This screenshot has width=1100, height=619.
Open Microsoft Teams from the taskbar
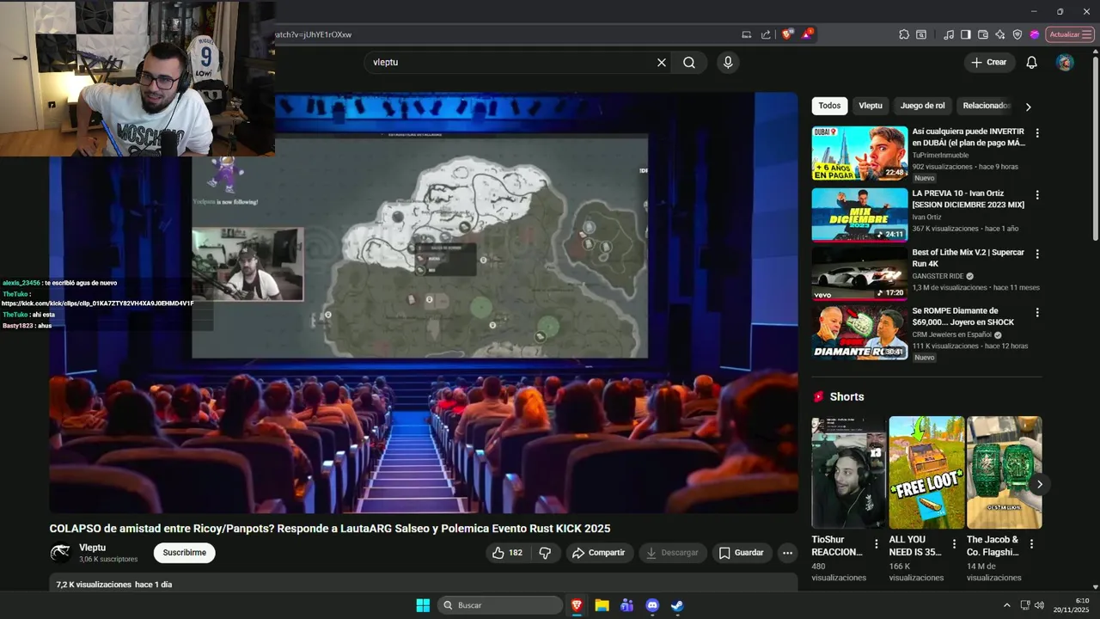626,605
